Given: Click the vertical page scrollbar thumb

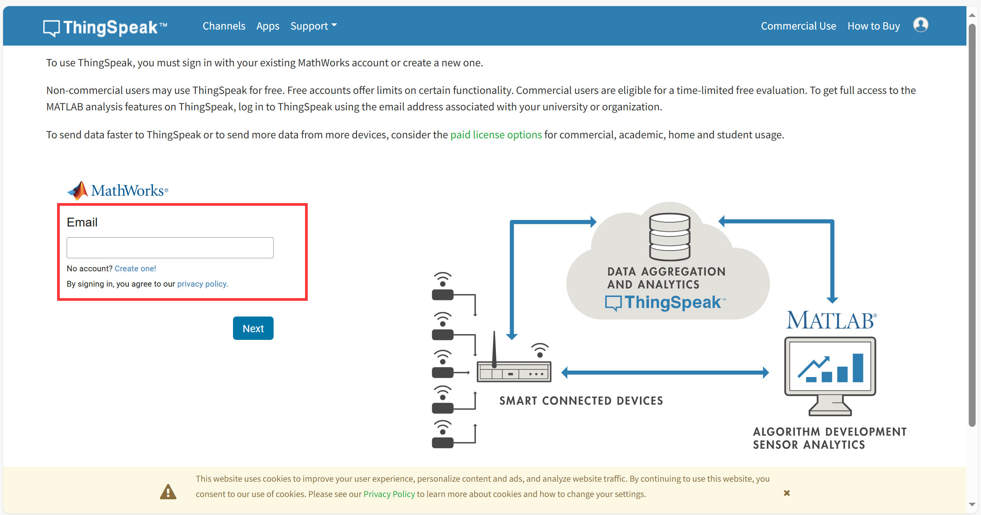Looking at the screenshot, I should [972, 225].
